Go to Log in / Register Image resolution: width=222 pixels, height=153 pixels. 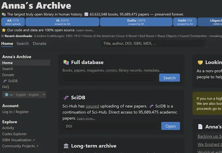(16, 112)
